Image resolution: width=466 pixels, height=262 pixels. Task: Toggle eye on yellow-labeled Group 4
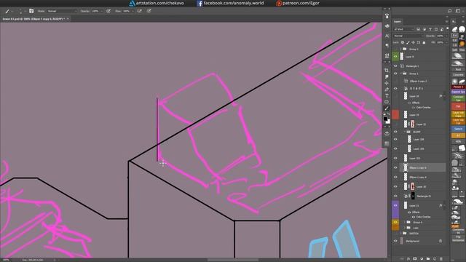(x=395, y=222)
